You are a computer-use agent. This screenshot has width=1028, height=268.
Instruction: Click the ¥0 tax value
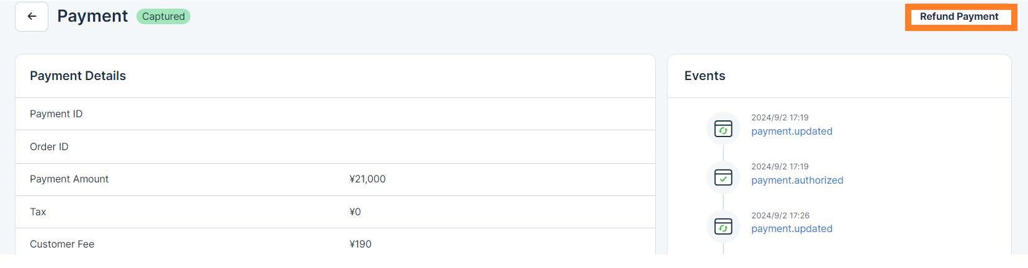tap(355, 212)
